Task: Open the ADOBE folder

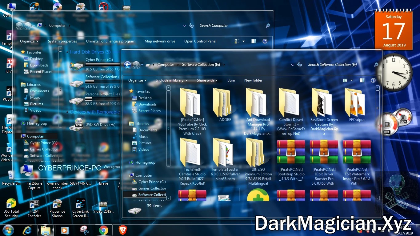Action: coord(225,105)
